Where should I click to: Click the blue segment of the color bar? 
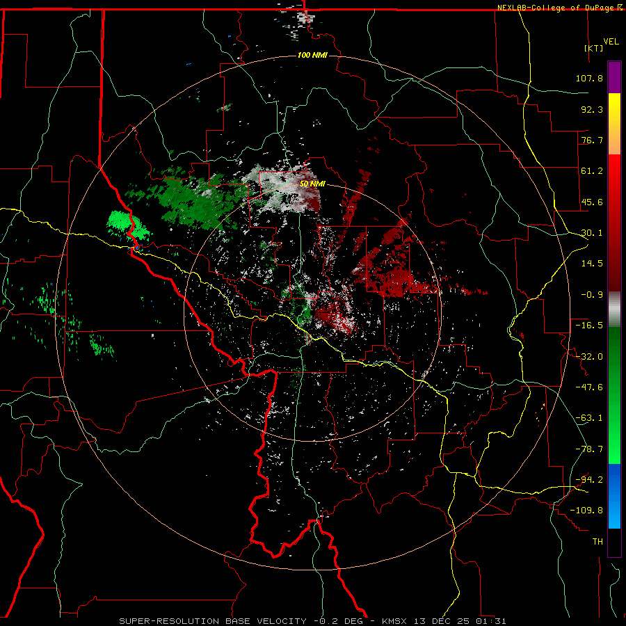click(x=614, y=496)
